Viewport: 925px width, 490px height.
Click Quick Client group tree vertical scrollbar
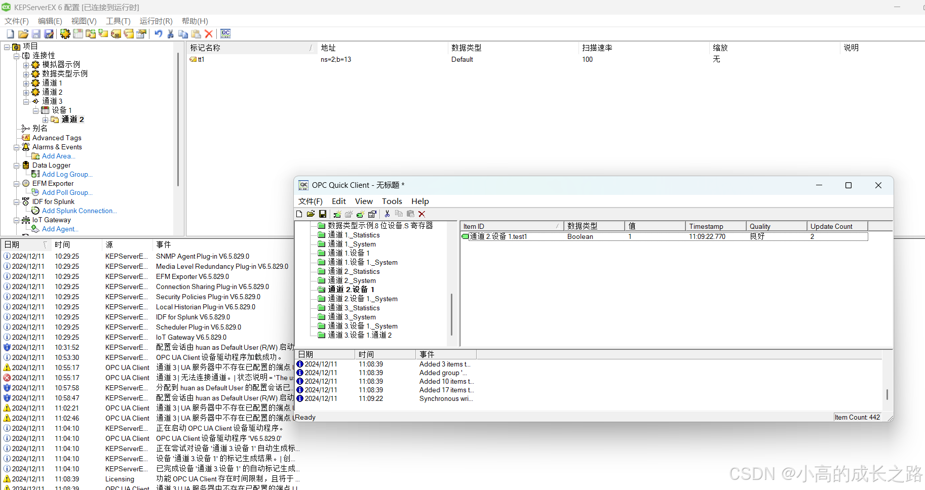451,314
